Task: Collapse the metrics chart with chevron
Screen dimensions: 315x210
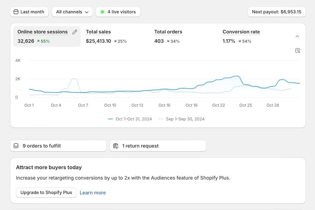Action: (x=297, y=36)
